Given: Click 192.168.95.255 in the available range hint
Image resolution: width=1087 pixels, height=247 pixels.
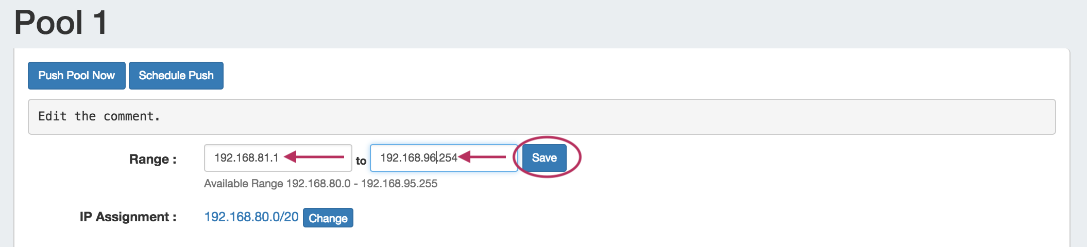Looking at the screenshot, I should click(399, 184).
